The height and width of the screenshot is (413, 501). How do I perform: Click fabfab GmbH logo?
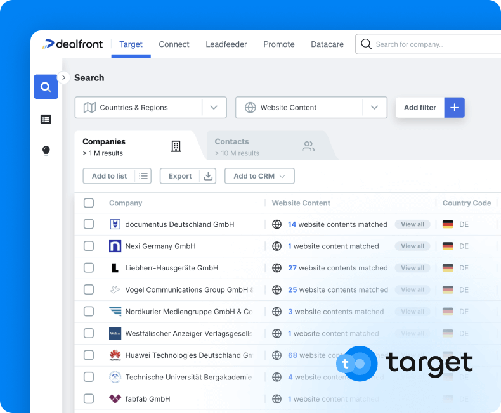pos(115,399)
